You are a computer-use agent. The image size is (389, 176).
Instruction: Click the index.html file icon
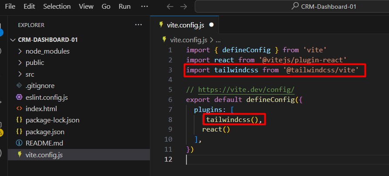(19, 108)
